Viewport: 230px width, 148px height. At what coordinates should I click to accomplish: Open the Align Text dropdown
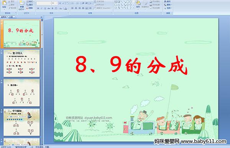100,5
